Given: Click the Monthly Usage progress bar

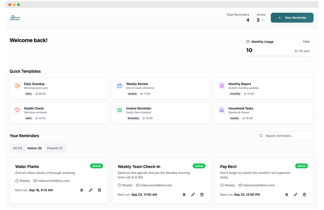Looking at the screenshot, I should coord(278,56).
